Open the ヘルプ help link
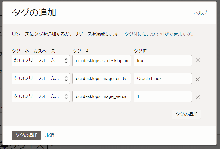 (x=200, y=13)
